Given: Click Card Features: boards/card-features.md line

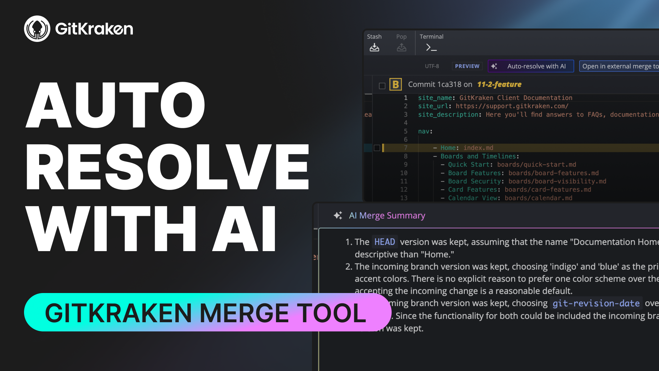Looking at the screenshot, I should pyautogui.click(x=516, y=189).
